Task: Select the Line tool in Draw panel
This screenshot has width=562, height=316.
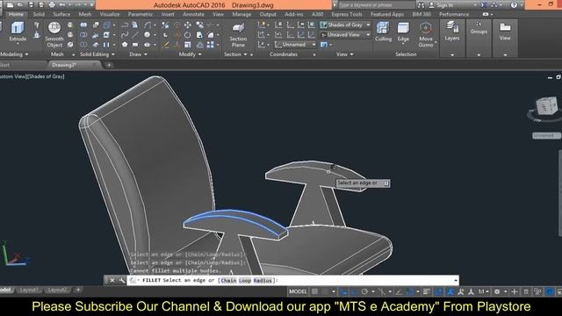Action: [x=135, y=35]
